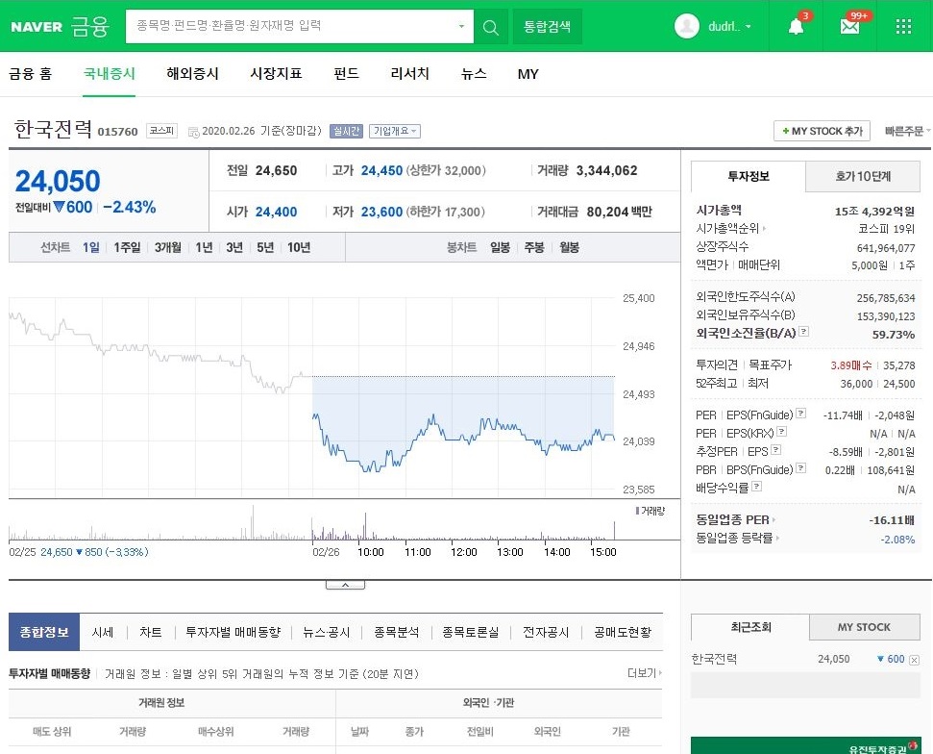Screen dimensions: 933x754
Task: Click the 코스피 market badge
Action: click(x=161, y=131)
